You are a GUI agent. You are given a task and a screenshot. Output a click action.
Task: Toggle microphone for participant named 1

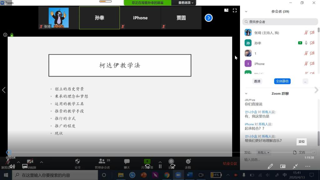click(x=306, y=53)
